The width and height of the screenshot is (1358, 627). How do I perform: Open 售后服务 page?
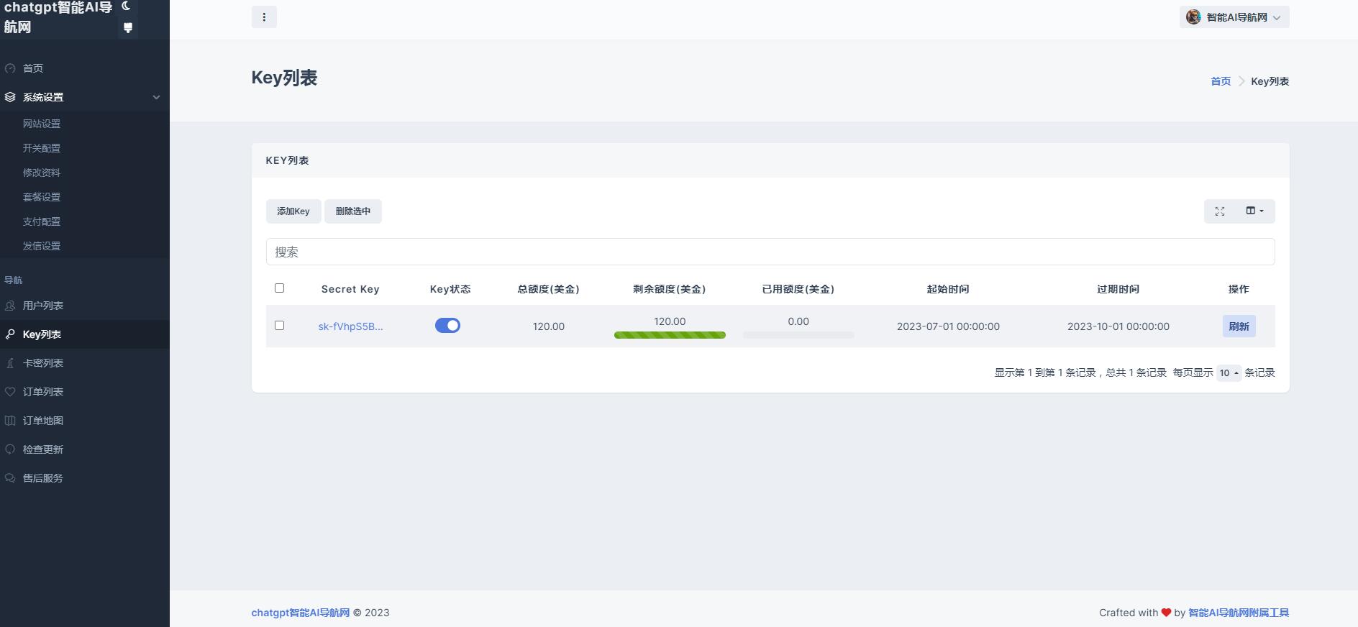click(x=85, y=478)
